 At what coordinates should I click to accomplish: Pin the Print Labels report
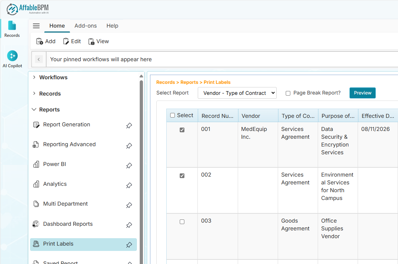pyautogui.click(x=129, y=245)
